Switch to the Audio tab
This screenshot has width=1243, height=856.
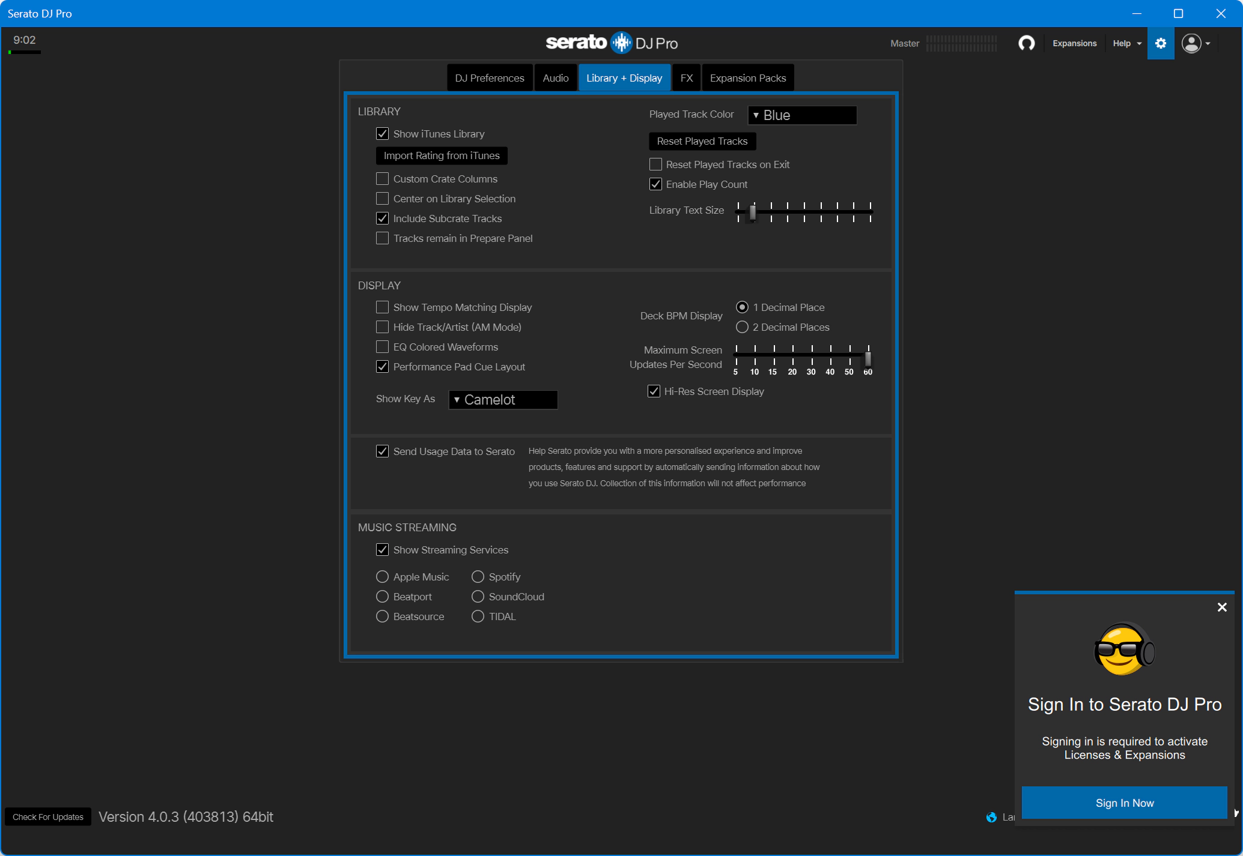click(555, 78)
